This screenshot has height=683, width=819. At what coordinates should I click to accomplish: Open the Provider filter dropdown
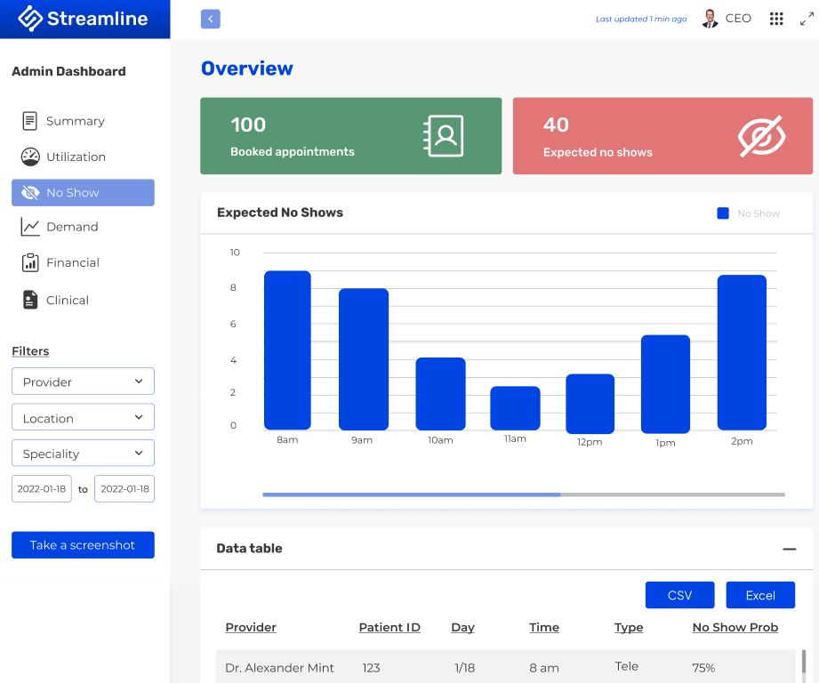(83, 382)
